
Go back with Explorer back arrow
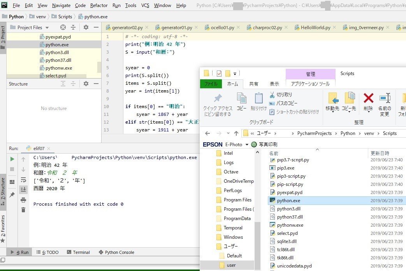pyautogui.click(x=207, y=133)
